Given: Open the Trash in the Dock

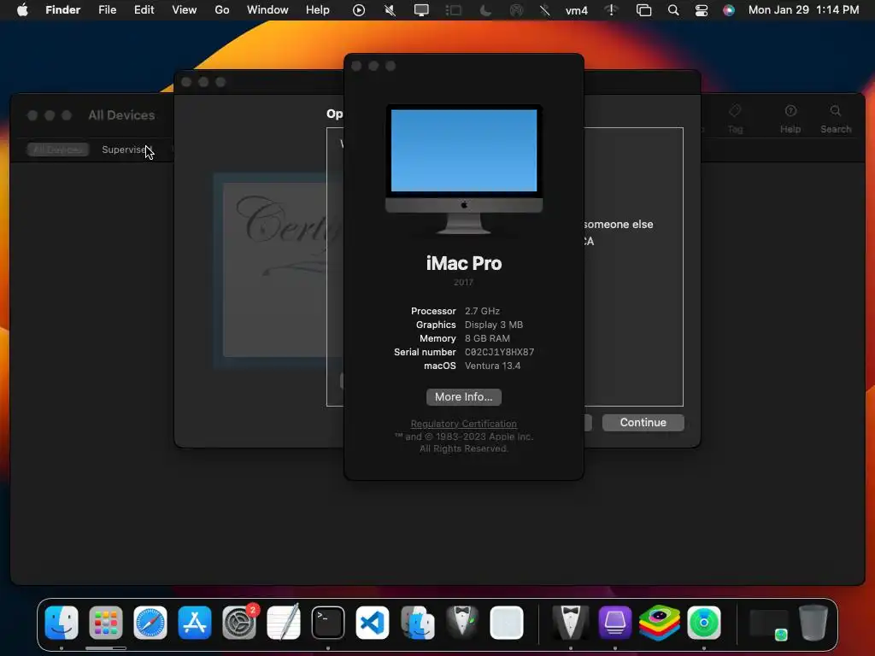Looking at the screenshot, I should coord(813,622).
